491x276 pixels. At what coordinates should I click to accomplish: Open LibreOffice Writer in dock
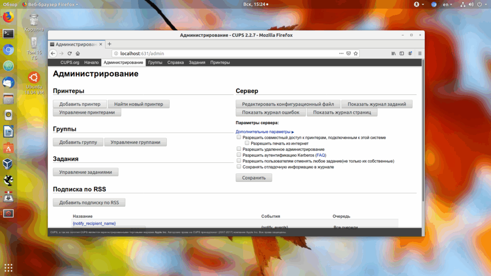click(x=9, y=132)
